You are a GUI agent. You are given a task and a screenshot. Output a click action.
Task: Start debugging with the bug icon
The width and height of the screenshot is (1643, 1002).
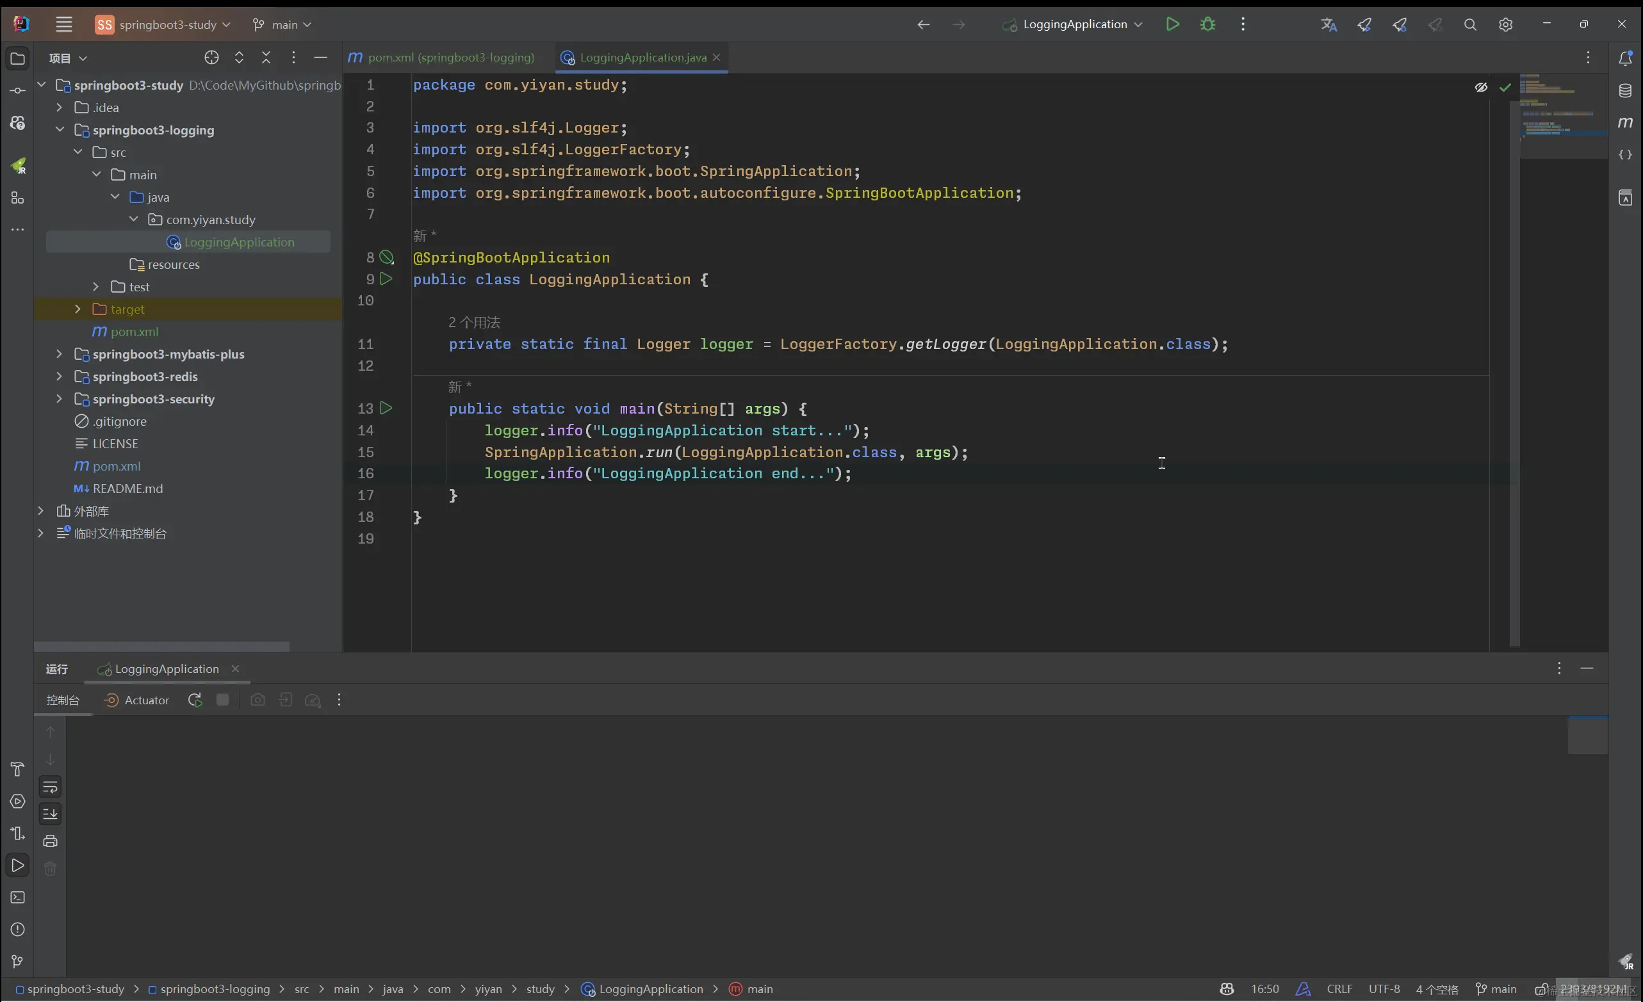(1207, 24)
